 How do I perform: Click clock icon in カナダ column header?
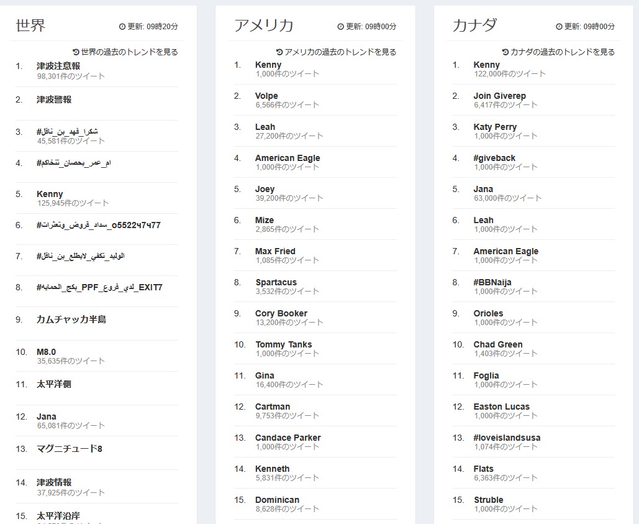click(x=559, y=27)
